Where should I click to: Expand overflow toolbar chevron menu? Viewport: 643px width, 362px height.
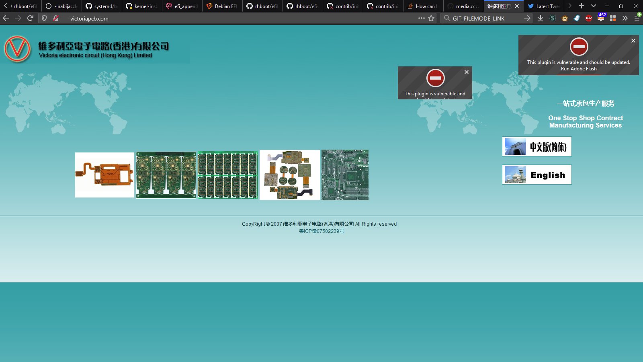tap(625, 18)
